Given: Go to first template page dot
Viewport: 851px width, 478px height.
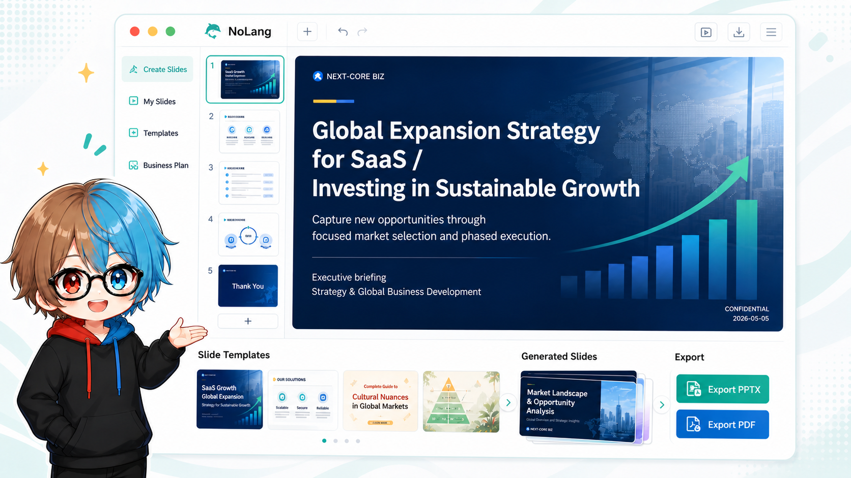Looking at the screenshot, I should click(x=324, y=441).
